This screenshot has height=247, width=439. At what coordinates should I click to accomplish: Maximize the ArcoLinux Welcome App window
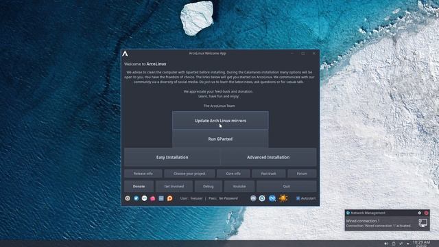point(303,54)
